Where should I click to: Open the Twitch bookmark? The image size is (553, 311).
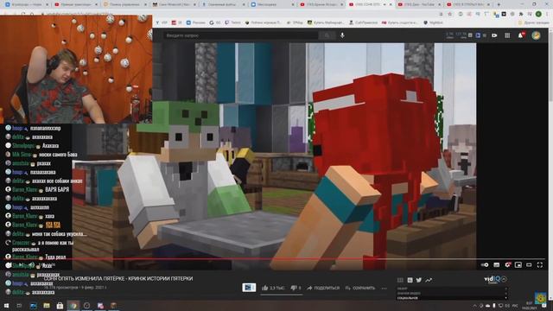click(232, 22)
